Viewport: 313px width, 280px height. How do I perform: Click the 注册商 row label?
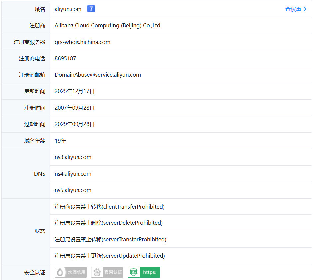tap(37, 26)
